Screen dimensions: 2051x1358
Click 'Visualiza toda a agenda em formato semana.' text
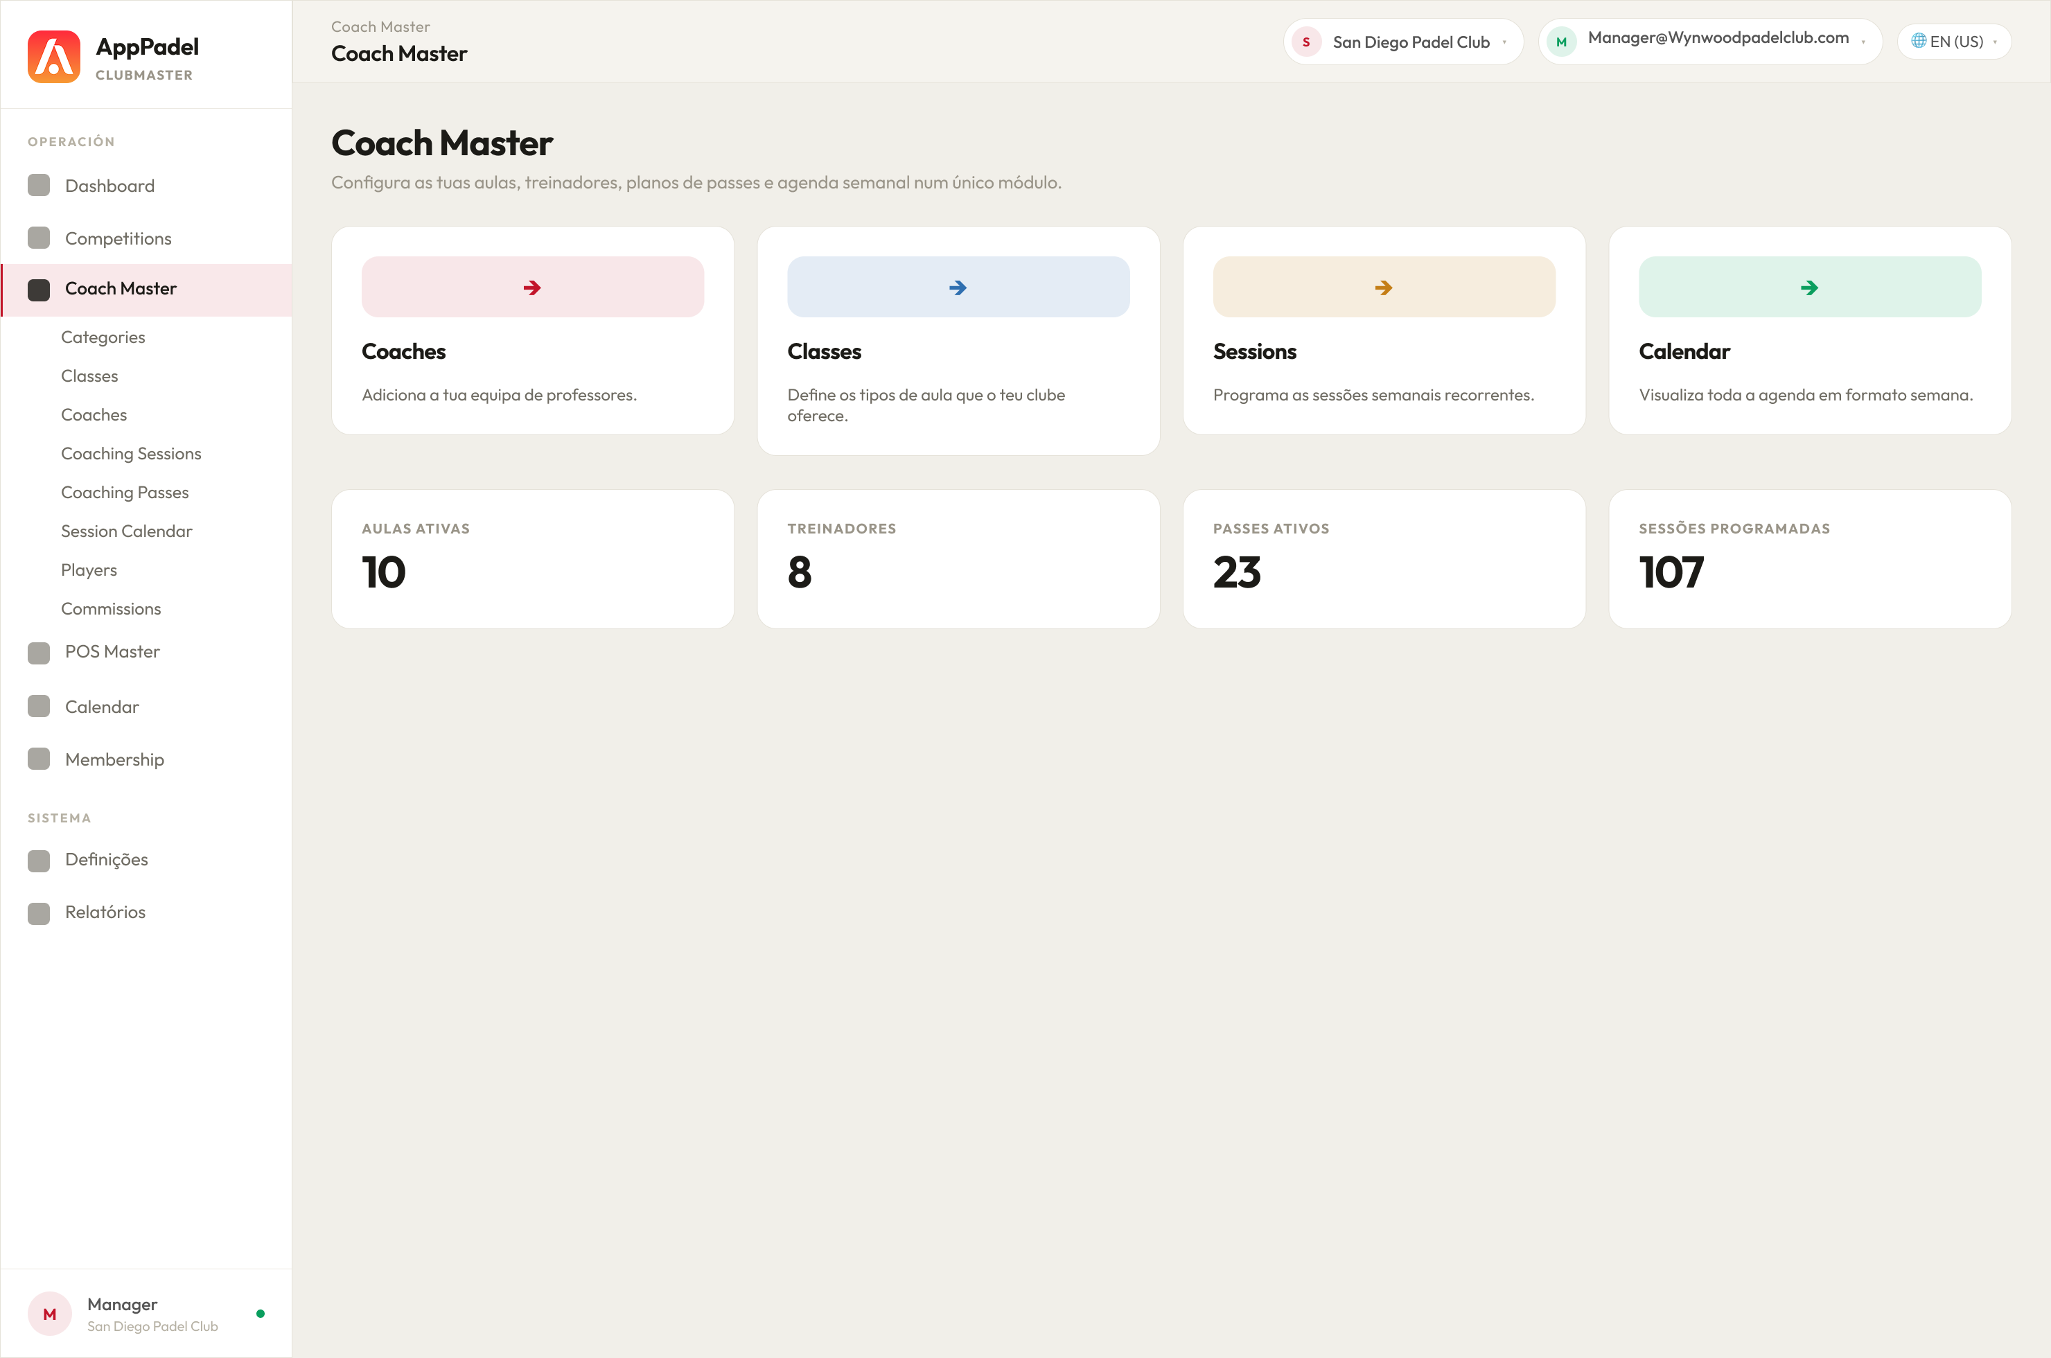coord(1805,395)
